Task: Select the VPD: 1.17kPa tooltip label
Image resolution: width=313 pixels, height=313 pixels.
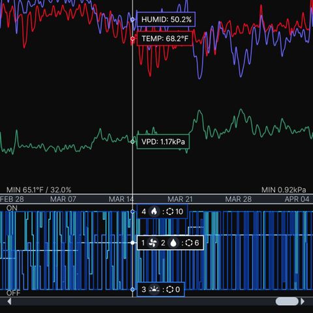Action: point(163,142)
